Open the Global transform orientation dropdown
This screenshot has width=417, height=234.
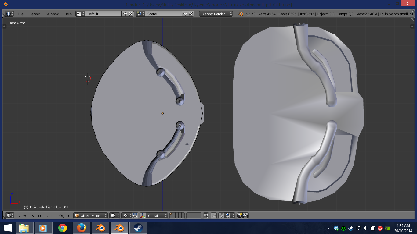(x=157, y=215)
